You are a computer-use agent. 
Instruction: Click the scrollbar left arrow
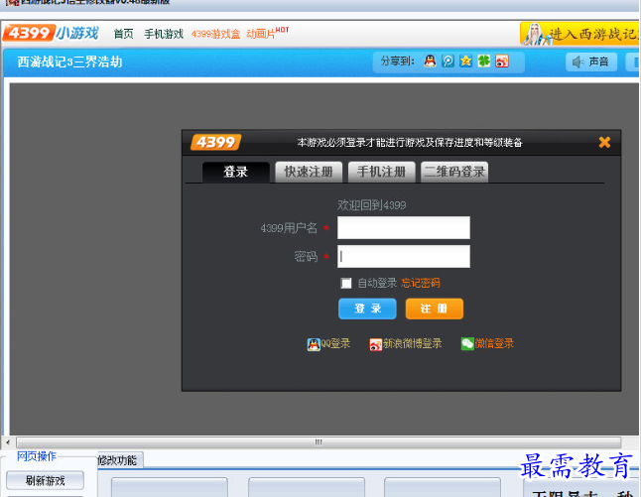point(8,442)
